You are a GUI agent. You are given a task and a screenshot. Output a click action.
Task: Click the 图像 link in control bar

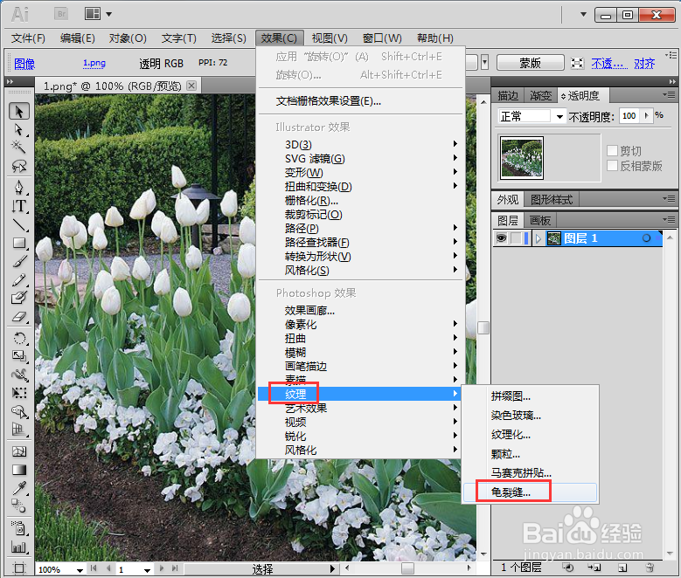point(24,64)
